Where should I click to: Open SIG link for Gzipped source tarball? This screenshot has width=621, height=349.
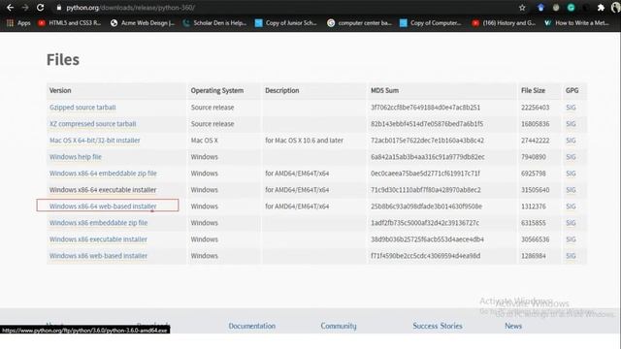coord(571,108)
